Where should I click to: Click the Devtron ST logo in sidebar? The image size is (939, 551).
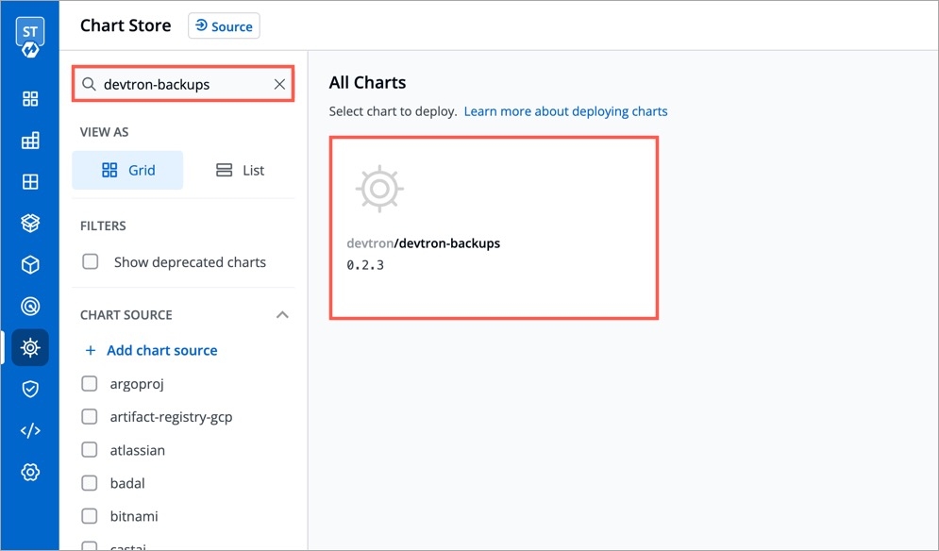pyautogui.click(x=30, y=39)
